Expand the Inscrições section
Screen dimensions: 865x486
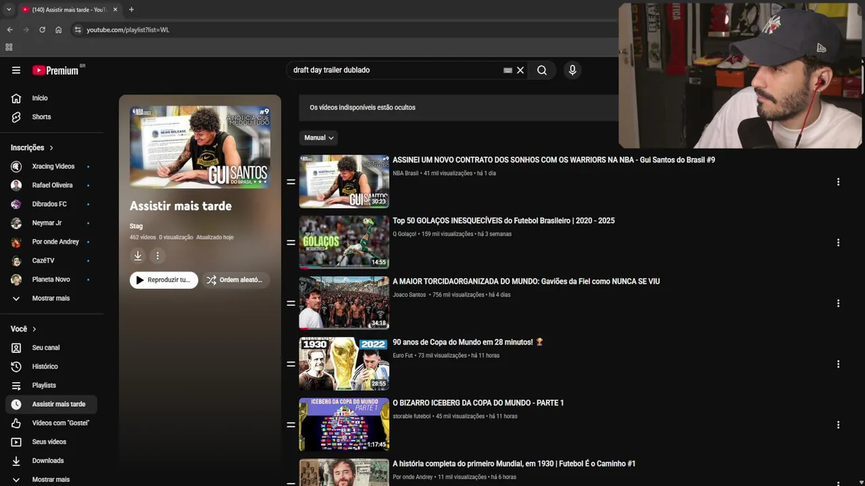coord(32,148)
